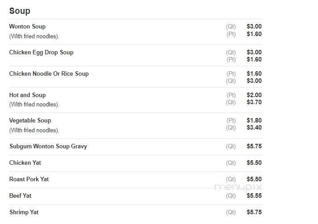Select the Hot and Soup item
The width and height of the screenshot is (318, 224).
tap(27, 95)
